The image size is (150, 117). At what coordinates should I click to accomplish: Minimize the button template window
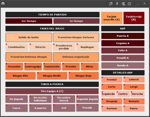[138, 4]
